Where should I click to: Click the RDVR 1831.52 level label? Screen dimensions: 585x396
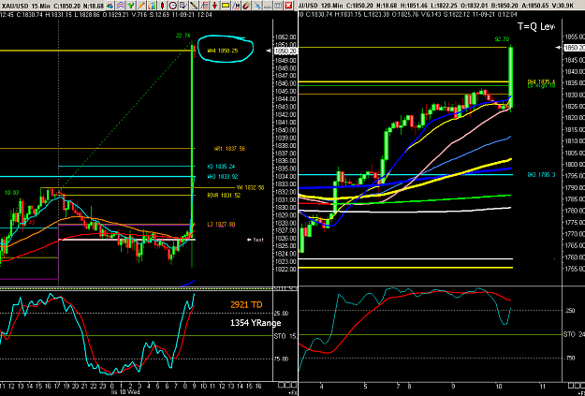(x=224, y=196)
